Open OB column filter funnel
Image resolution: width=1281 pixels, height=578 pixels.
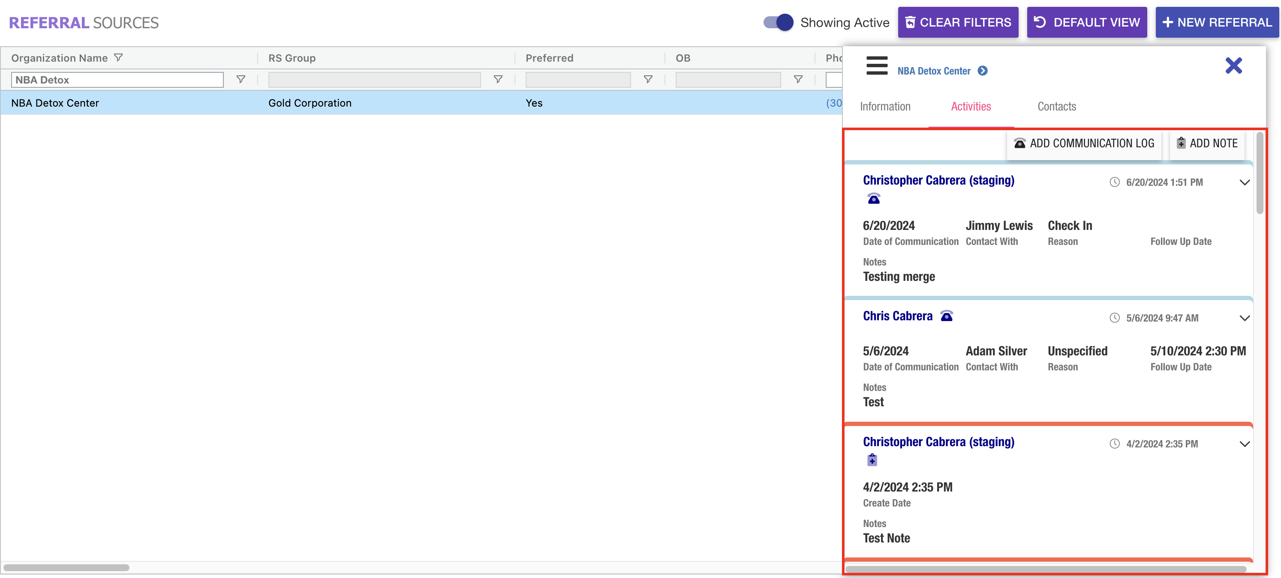798,80
